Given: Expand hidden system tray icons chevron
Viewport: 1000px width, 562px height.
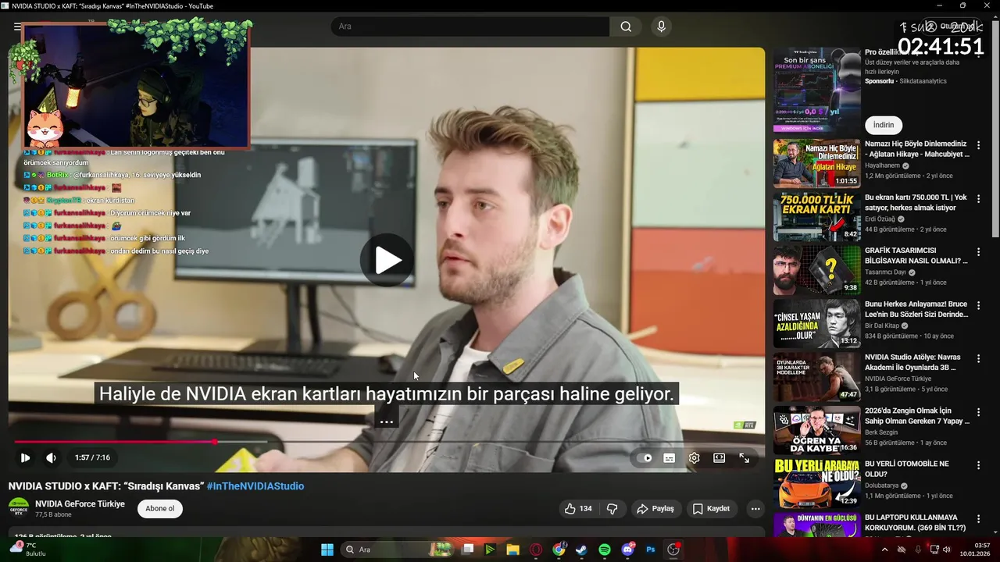Looking at the screenshot, I should [x=884, y=550].
